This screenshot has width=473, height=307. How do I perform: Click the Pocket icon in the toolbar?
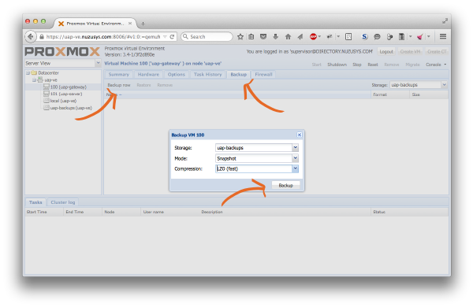pos(263,37)
